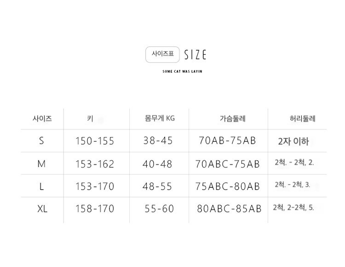345x267 pixels.
Task: Click the 150-155 height cell
Action: pos(95,141)
